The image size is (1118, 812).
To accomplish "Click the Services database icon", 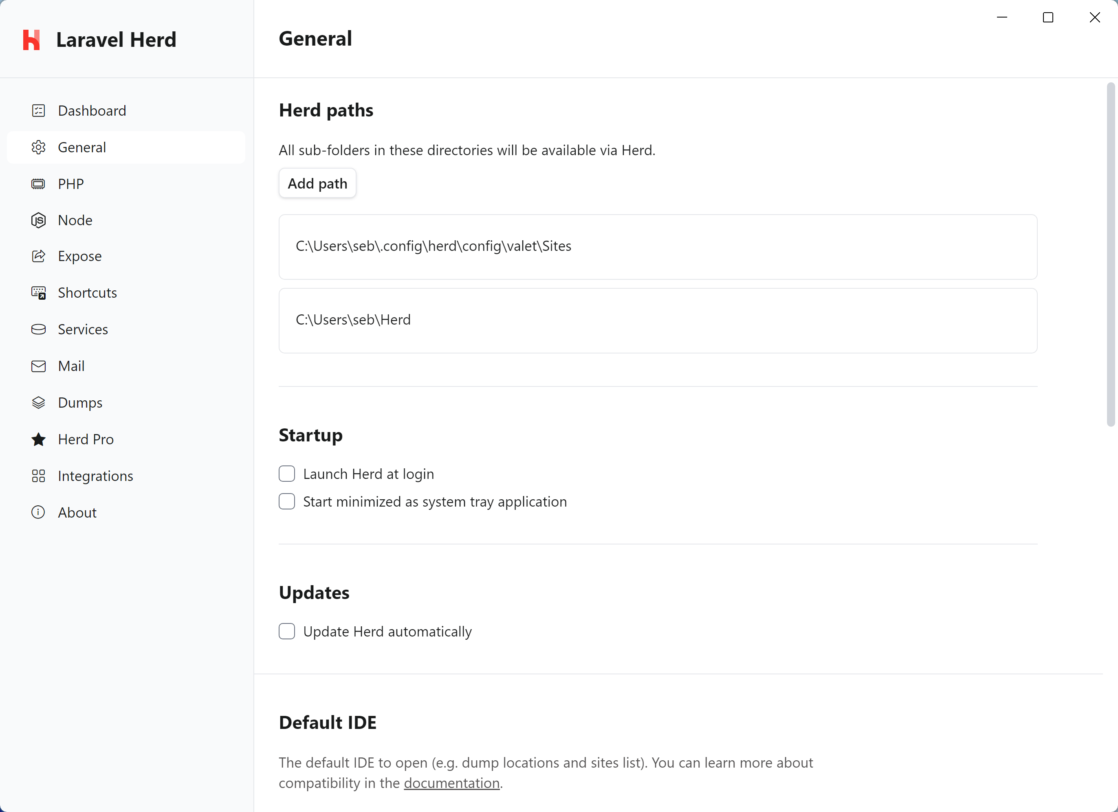I will [x=38, y=329].
